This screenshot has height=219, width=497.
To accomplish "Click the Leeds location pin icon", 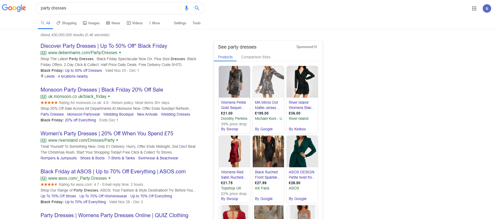I will (42, 76).
